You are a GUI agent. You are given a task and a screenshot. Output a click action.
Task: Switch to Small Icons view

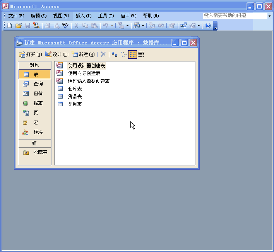(x=123, y=54)
